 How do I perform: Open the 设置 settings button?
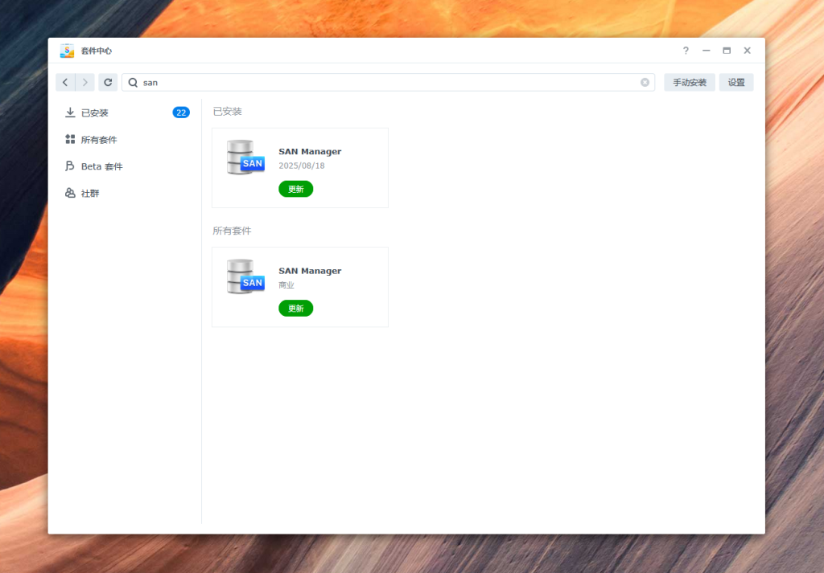736,82
